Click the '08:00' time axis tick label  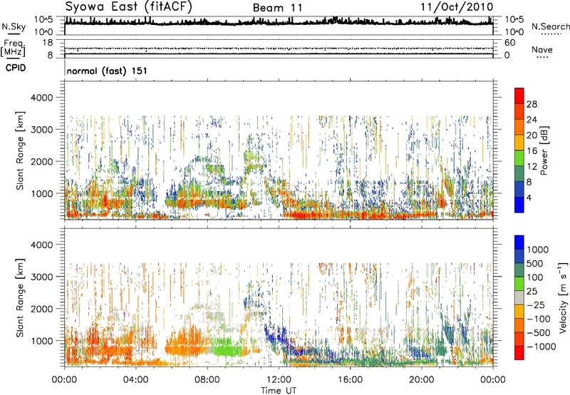point(207,380)
